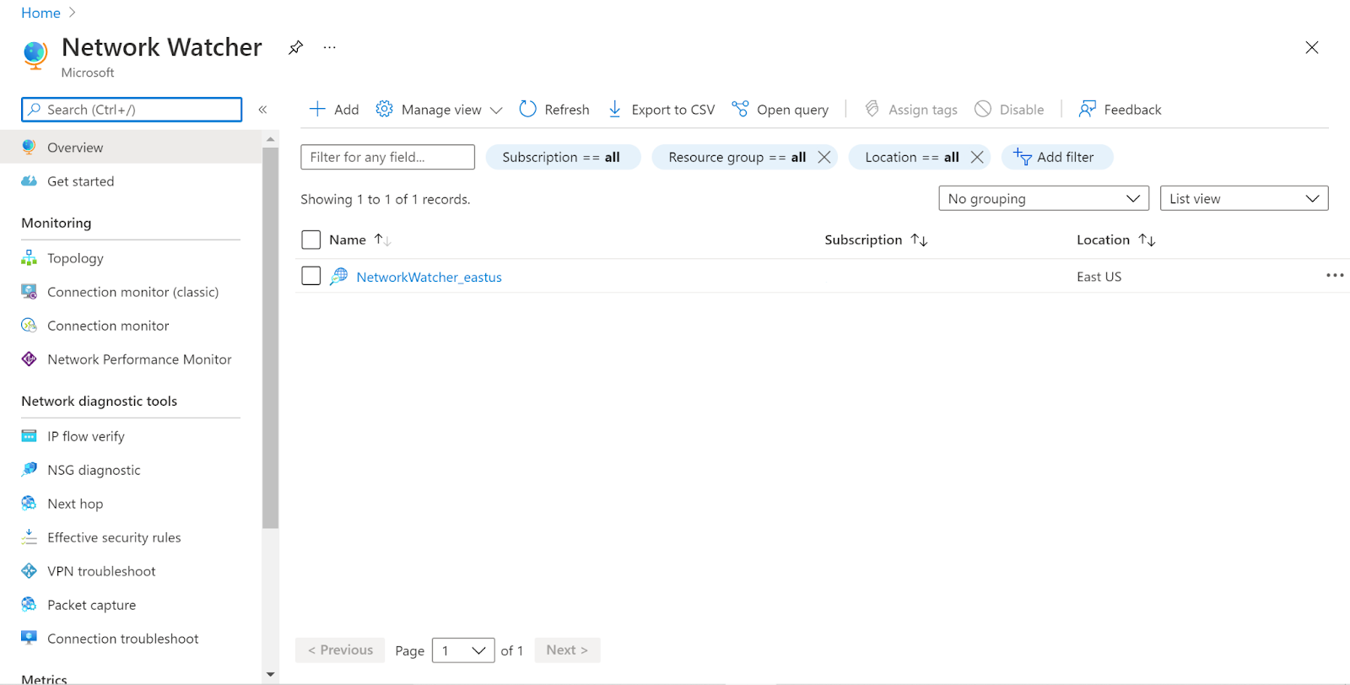
Task: Click the Filter for any field box
Action: (387, 158)
